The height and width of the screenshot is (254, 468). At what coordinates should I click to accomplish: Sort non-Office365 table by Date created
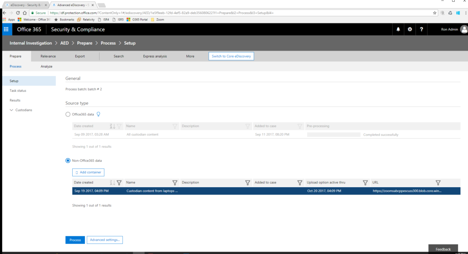112,182
